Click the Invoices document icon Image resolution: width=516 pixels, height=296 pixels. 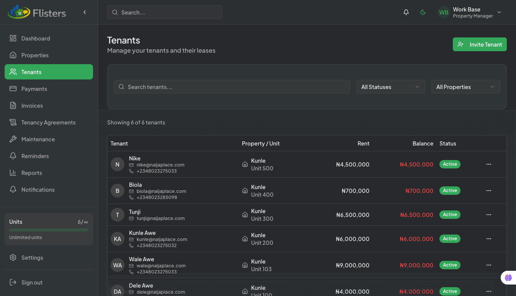[x=13, y=105]
